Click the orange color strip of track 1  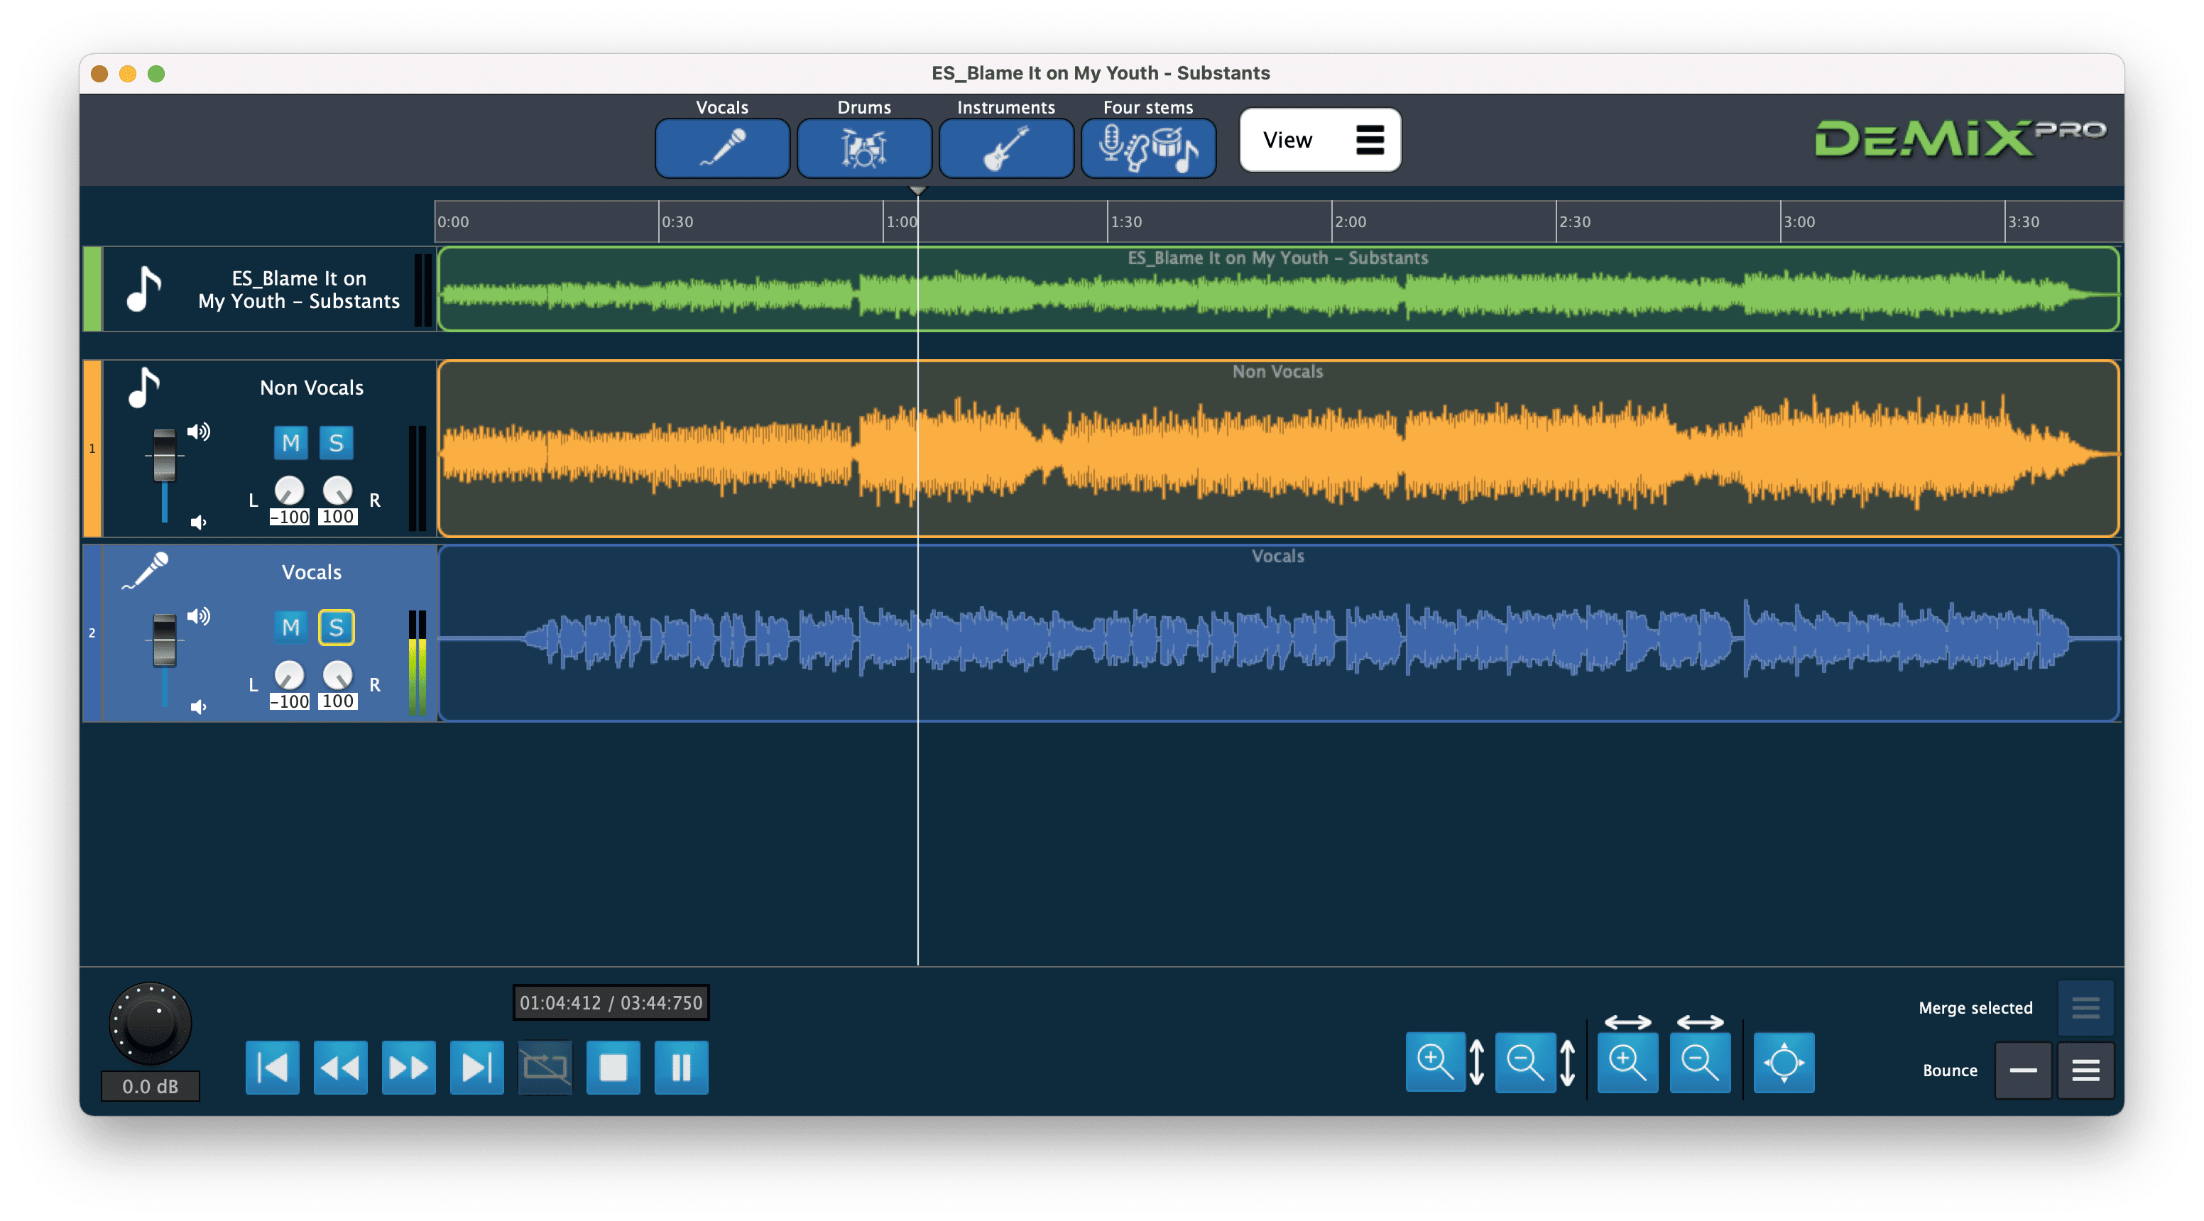[x=92, y=449]
